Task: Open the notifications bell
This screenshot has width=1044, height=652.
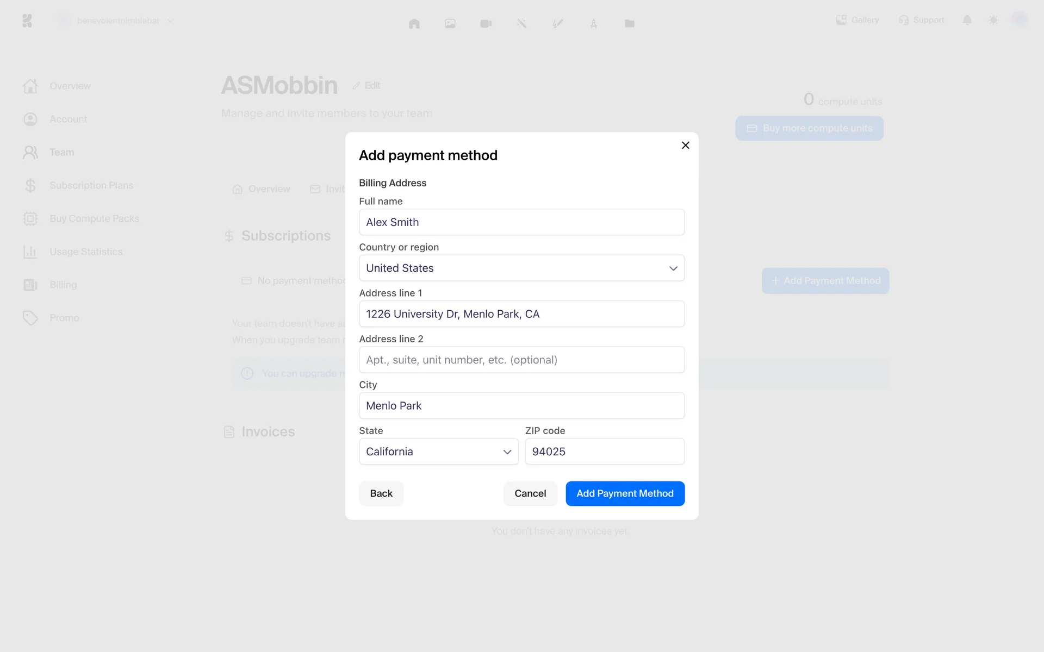Action: coord(967,20)
